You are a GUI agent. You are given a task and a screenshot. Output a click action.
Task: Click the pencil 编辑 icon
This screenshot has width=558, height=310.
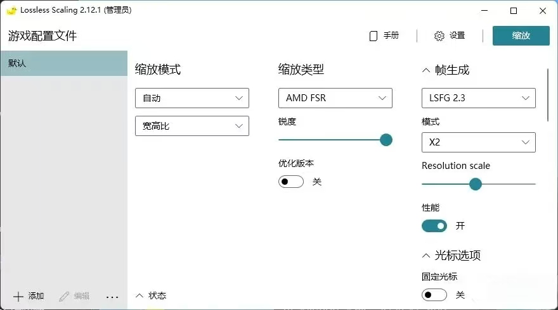[64, 296]
